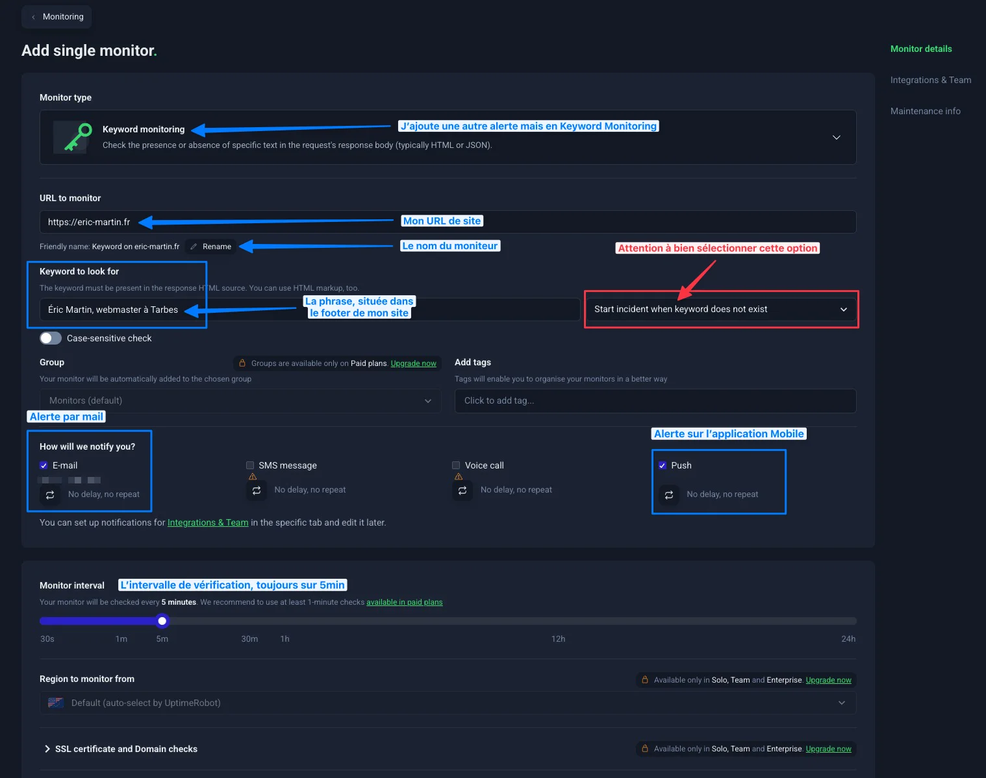This screenshot has height=778, width=986.
Task: Uncheck the Push notification checkbox
Action: click(x=663, y=465)
